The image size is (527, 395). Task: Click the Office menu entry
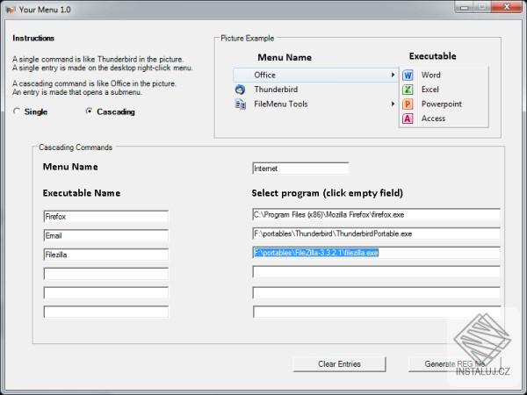pyautogui.click(x=315, y=75)
